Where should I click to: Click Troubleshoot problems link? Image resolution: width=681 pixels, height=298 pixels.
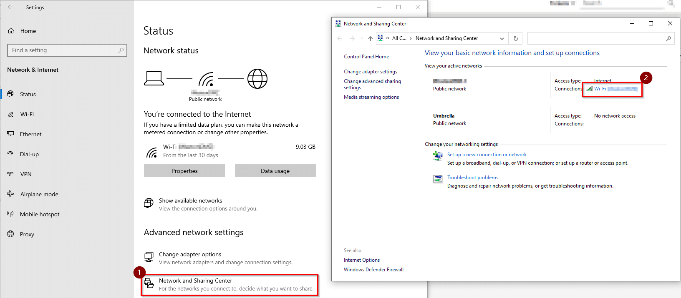click(x=473, y=178)
